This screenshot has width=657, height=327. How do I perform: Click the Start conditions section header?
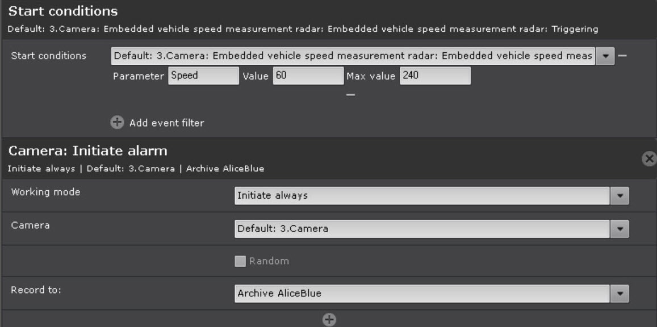coord(63,11)
